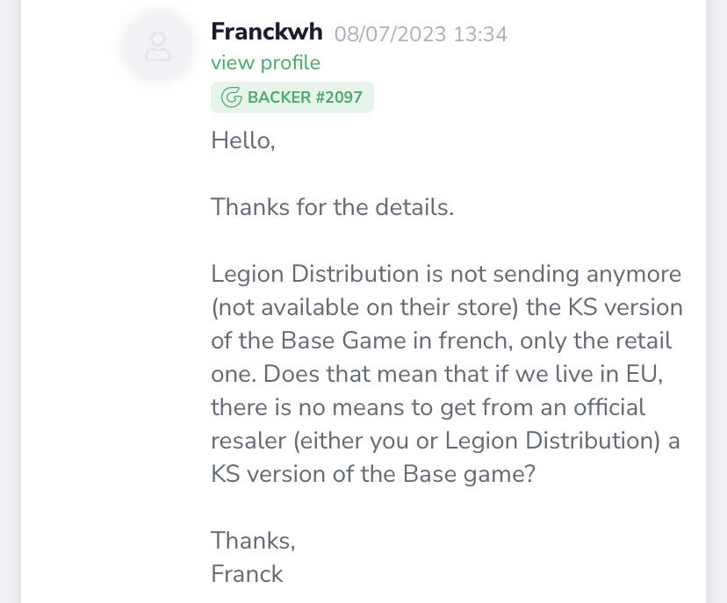Screen dimensions: 727x603
Task: Click line 'KS version of the Base game?'
Action: 373,475
